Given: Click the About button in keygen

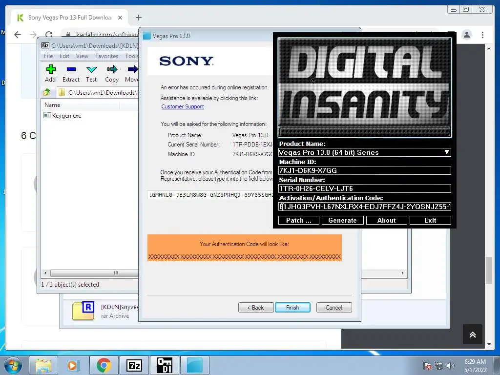Looking at the screenshot, I should (387, 220).
